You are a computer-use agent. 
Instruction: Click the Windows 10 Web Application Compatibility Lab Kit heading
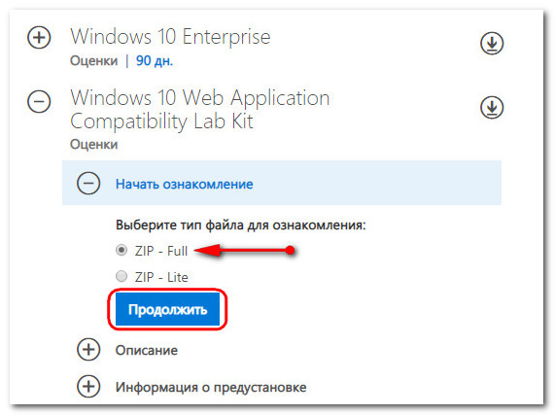pyautogui.click(x=200, y=110)
